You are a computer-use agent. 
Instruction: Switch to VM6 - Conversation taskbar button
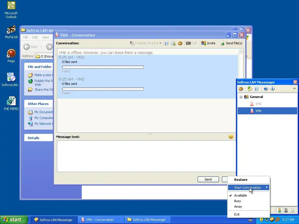[x=101, y=220]
